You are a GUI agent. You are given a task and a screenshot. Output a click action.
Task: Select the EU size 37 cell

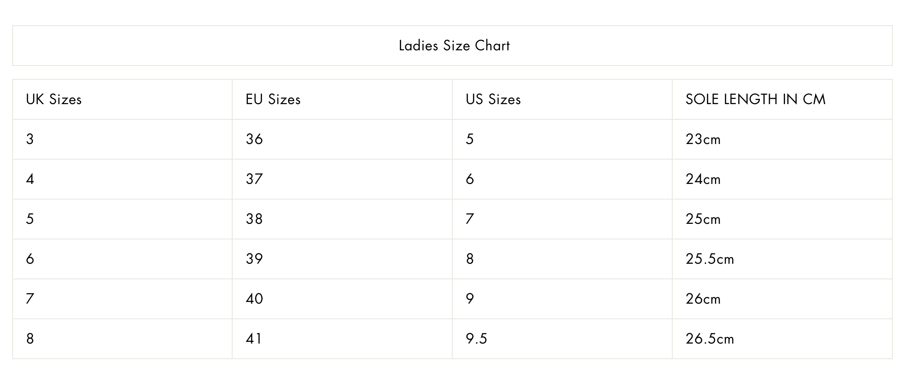point(254,179)
